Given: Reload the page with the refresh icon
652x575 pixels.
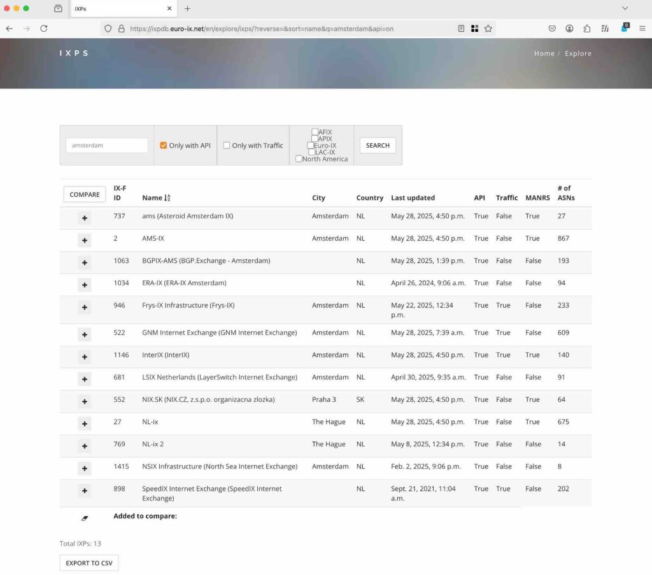Looking at the screenshot, I should pyautogui.click(x=44, y=29).
